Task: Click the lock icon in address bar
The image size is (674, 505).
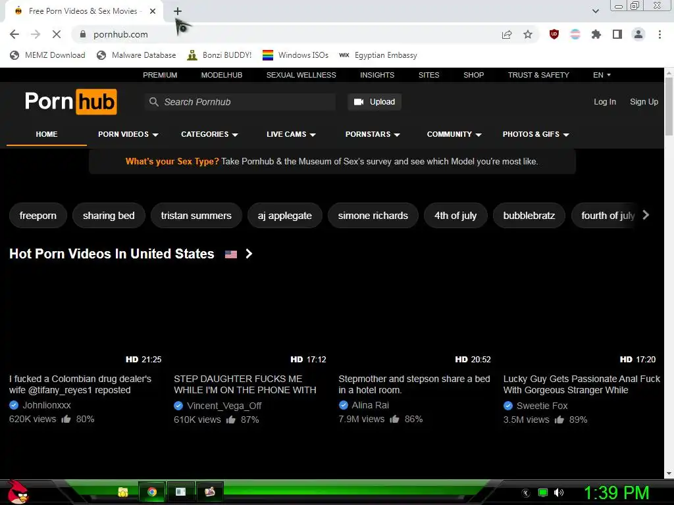Action: point(83,34)
